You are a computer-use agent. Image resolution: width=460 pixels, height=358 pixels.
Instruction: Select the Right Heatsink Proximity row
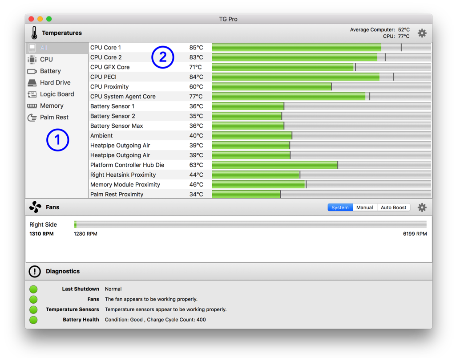260,175
